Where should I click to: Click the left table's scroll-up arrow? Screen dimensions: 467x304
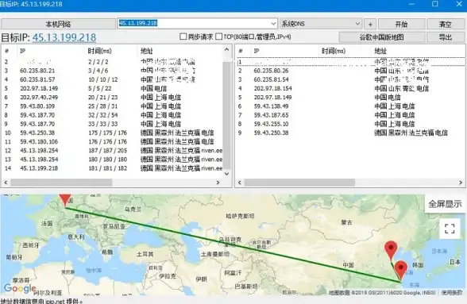click(x=226, y=50)
